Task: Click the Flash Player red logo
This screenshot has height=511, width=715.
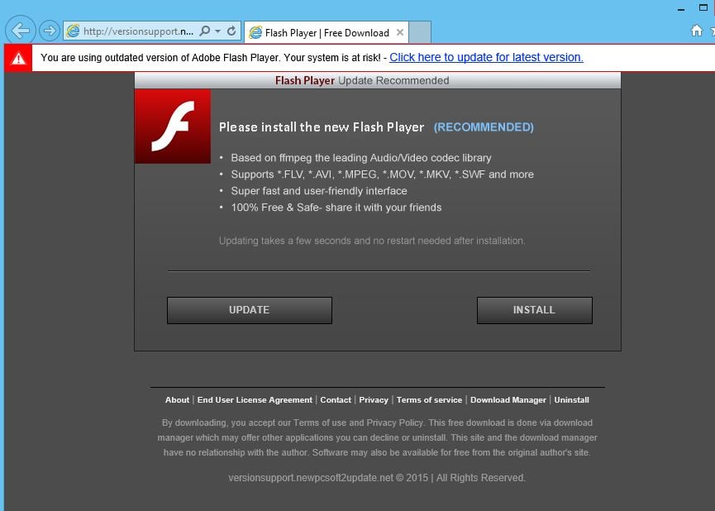Action: click(173, 127)
